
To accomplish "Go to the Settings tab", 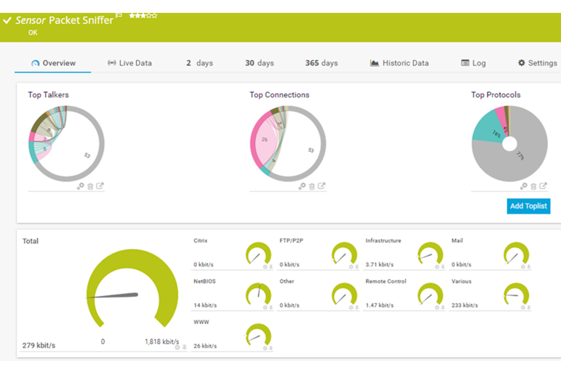I will [x=537, y=63].
